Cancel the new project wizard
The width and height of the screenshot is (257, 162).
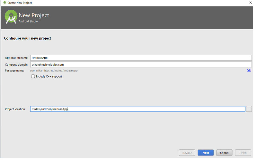click(224, 153)
